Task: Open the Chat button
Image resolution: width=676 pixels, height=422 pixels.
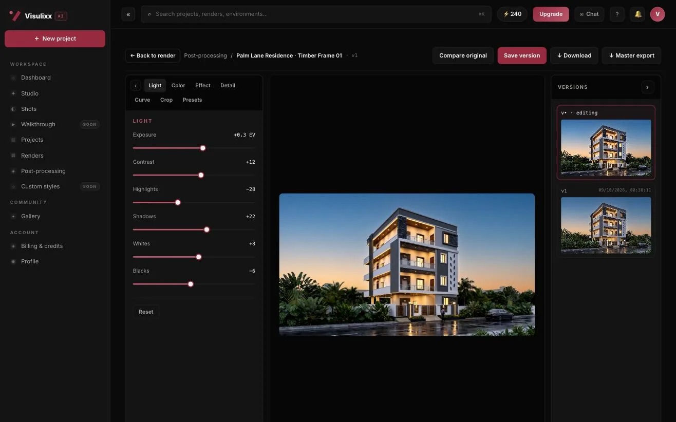Action: (x=589, y=14)
